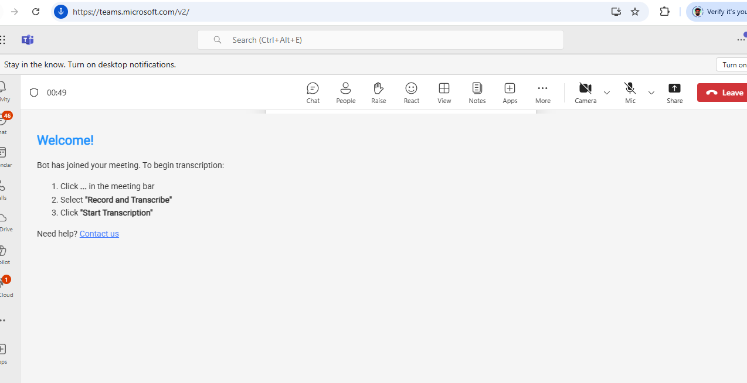Start sharing your screen
Viewport: 747px width, 383px height.
674,92
